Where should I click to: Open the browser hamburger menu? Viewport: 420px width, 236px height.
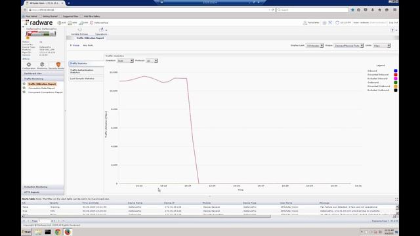[x=395, y=10]
